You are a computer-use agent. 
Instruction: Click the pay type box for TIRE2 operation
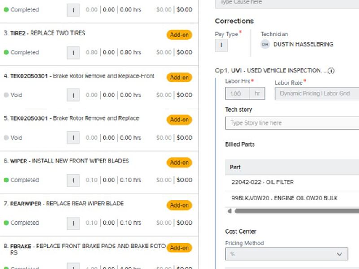point(73,52)
